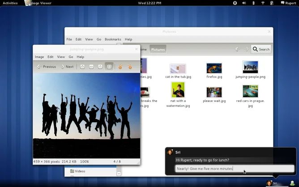Click the Search button in Pictures window
The width and height of the screenshot is (299, 187).
click(261, 49)
